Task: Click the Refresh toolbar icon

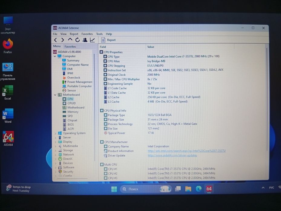Action: pyautogui.click(x=77, y=40)
